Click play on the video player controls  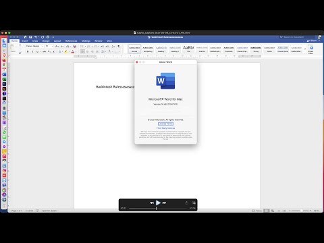(158, 203)
